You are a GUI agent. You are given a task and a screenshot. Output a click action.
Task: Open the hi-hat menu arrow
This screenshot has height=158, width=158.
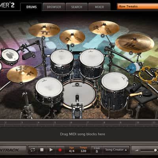pos(21,83)
